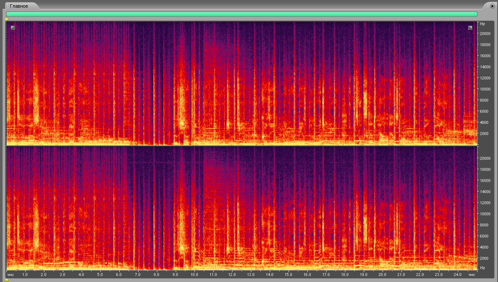Click the fade-out handle in the spectral display
Viewport: 498px width, 282px height.
click(470, 28)
